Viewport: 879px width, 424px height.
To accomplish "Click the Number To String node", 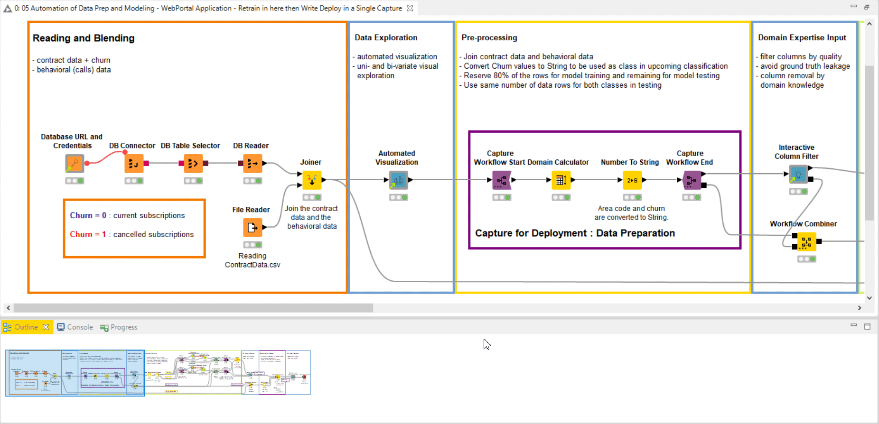I will 632,180.
